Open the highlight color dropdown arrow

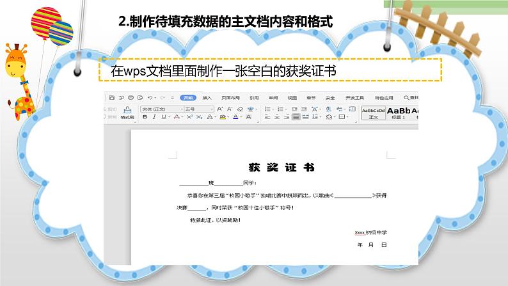[x=228, y=117]
